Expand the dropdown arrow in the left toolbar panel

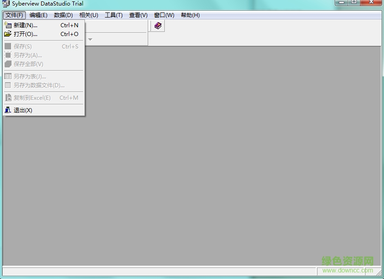pos(90,39)
